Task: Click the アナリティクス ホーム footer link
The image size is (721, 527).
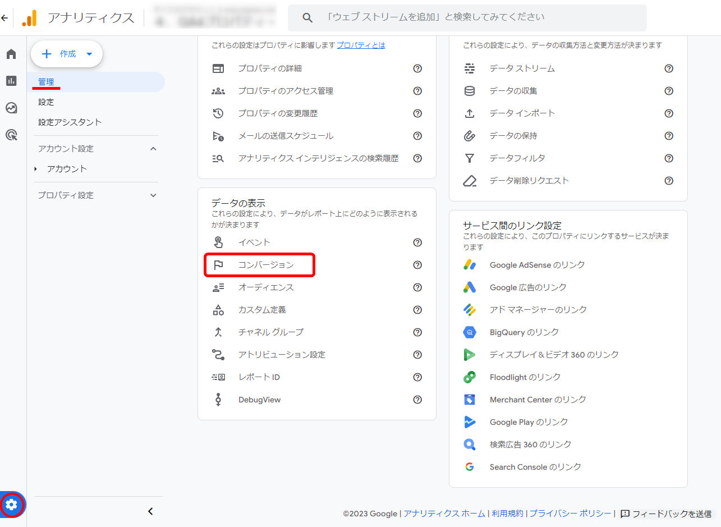Action: pos(444,514)
